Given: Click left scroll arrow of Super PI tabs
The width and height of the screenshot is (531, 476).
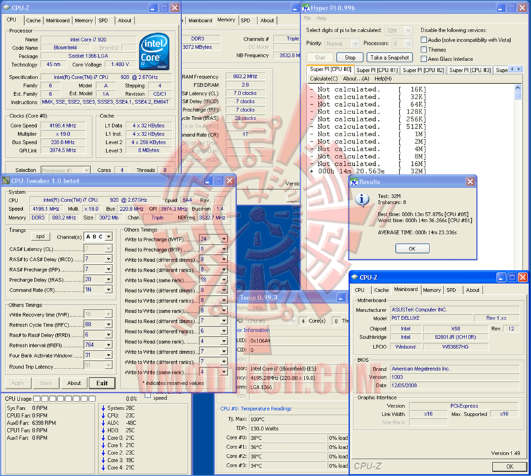Looking at the screenshot, I should (512, 69).
